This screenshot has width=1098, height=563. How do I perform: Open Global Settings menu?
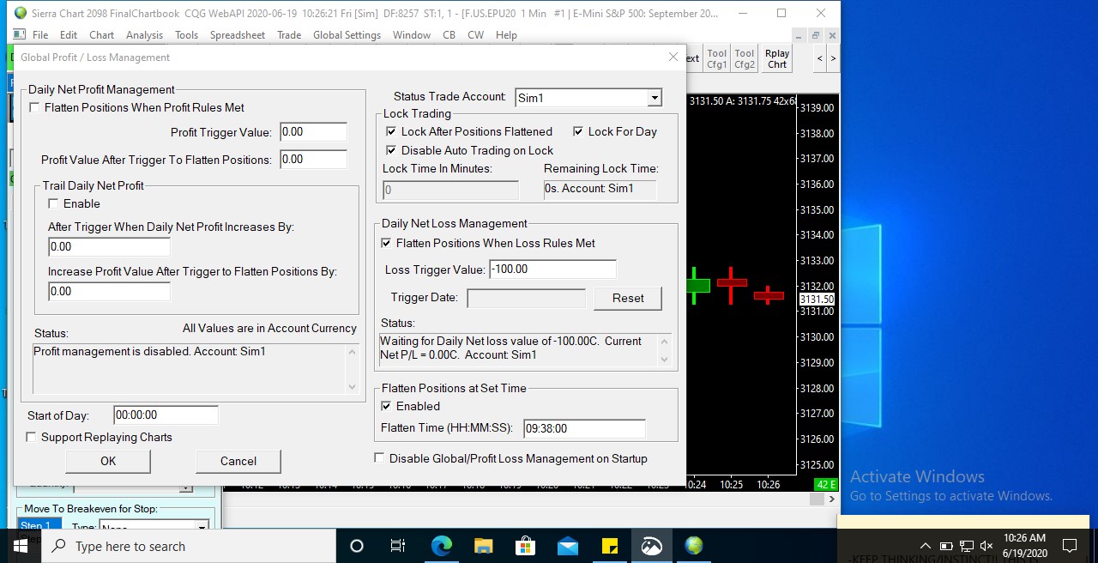tap(347, 35)
